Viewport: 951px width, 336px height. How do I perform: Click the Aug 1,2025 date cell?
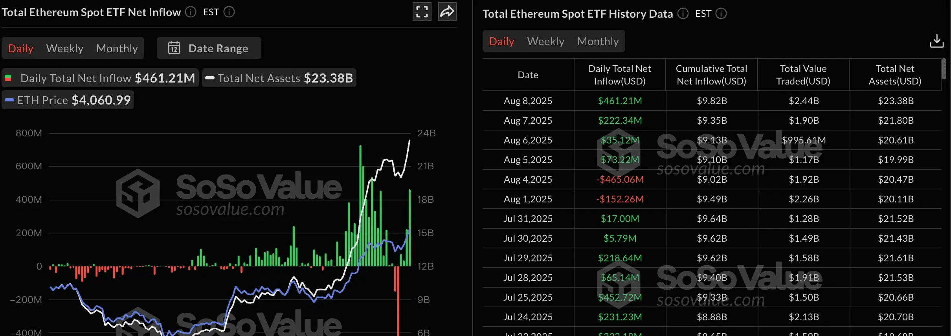(528, 199)
